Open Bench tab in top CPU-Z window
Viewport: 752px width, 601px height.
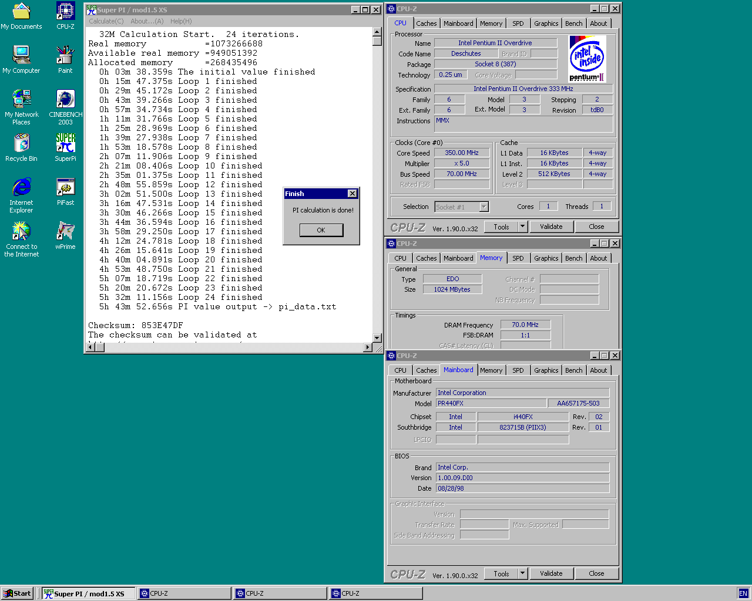pyautogui.click(x=574, y=23)
